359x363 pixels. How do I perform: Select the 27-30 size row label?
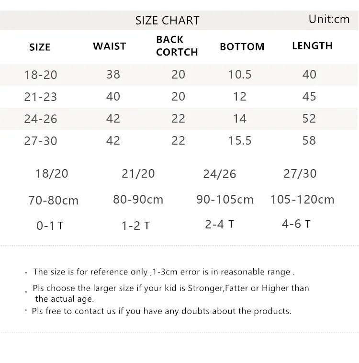point(41,141)
